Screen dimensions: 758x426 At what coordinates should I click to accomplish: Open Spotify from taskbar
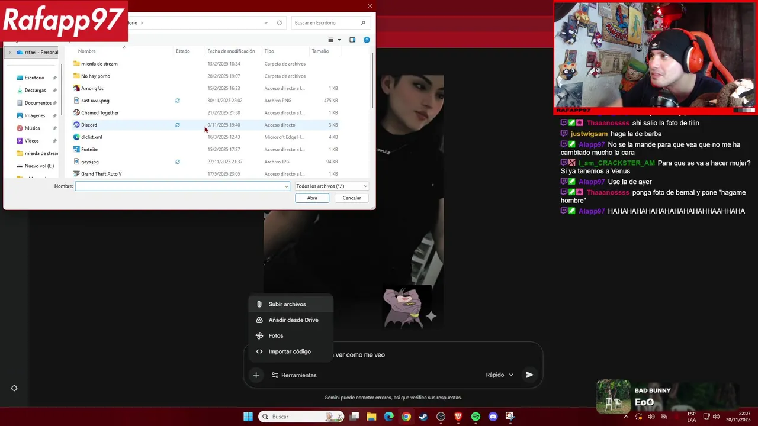[476, 417]
